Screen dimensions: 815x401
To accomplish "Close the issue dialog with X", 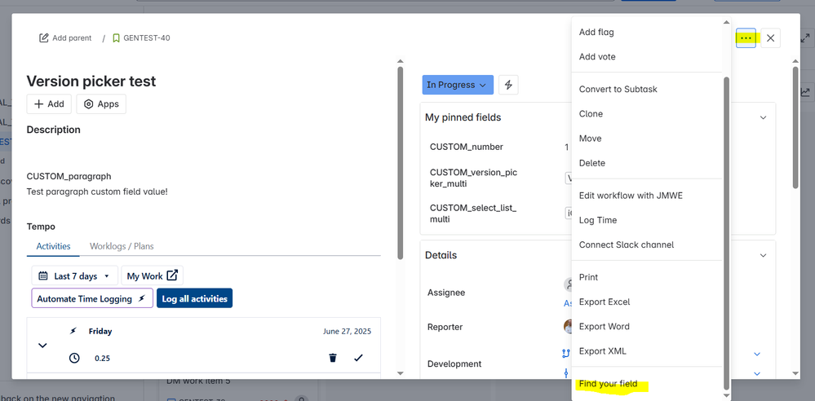I will pos(771,38).
